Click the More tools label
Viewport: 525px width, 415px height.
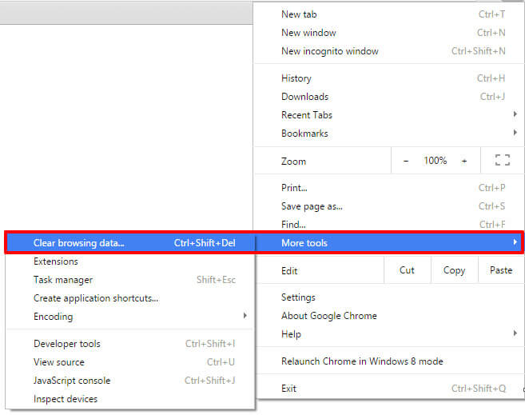point(304,243)
